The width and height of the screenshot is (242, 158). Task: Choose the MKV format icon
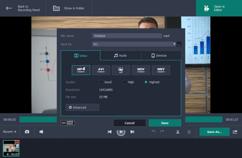pyautogui.click(x=161, y=70)
